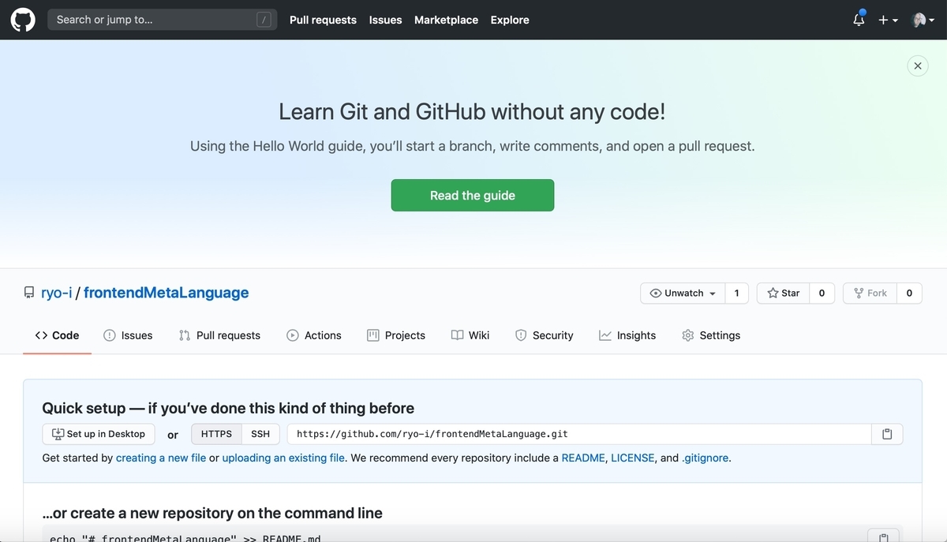Image resolution: width=947 pixels, height=542 pixels.
Task: Switch to the repository Pull requests tab
Action: click(219, 335)
